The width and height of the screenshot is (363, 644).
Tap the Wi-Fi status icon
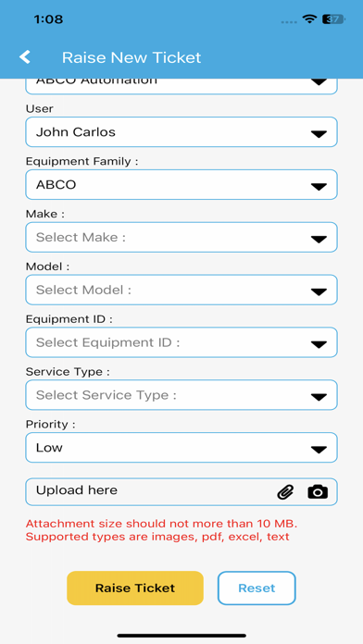click(x=309, y=19)
